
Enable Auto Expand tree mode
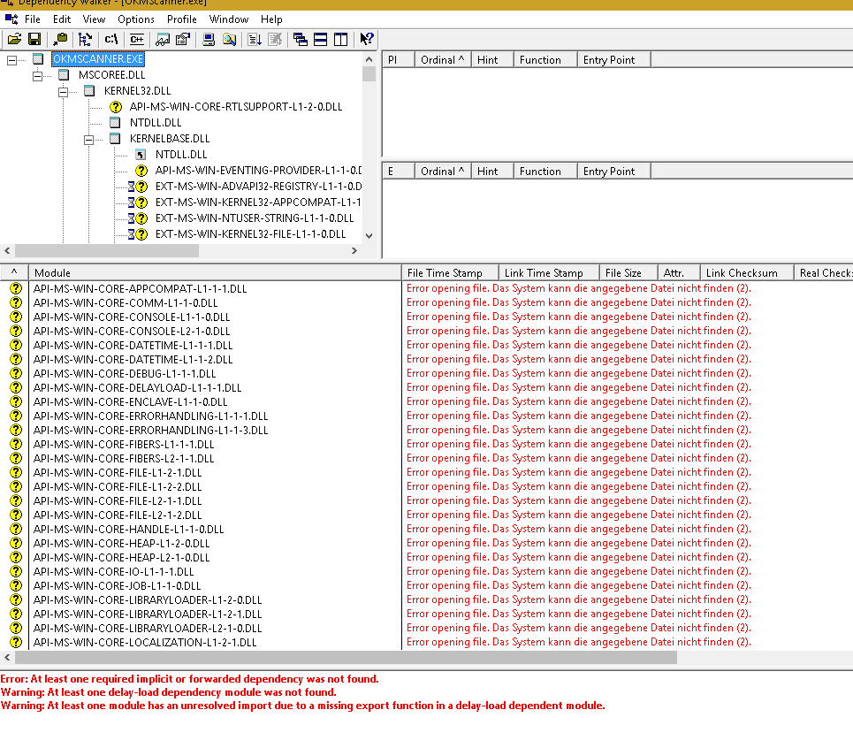85,39
